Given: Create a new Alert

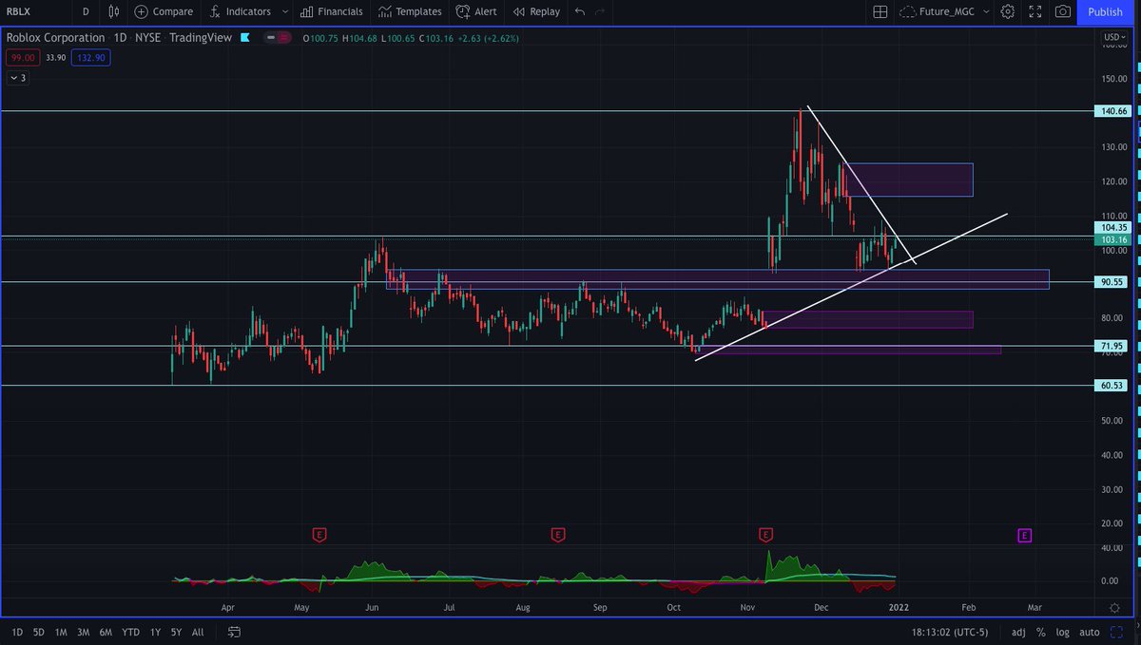Looking at the screenshot, I should (x=476, y=11).
